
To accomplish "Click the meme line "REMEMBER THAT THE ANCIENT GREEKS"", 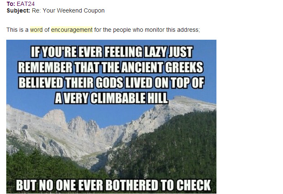I will pyautogui.click(x=111, y=67).
